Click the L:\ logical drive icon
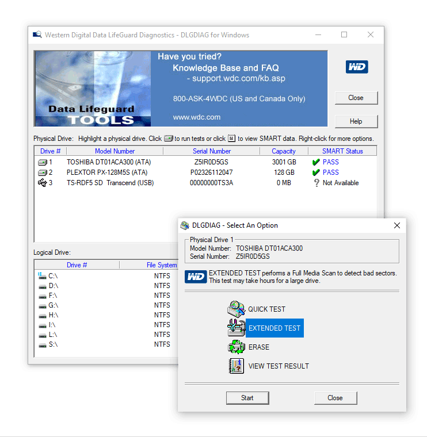427x437 pixels. pyautogui.click(x=43, y=335)
